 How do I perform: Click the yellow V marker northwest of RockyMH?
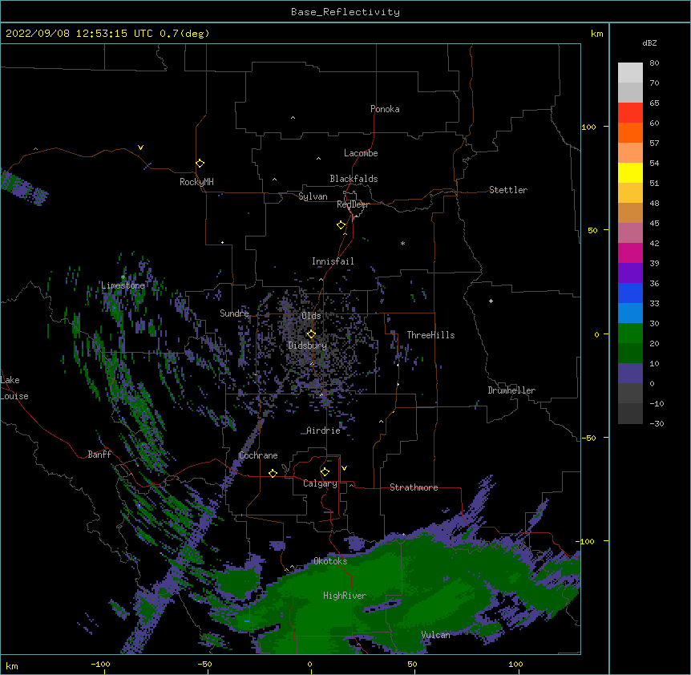[140, 148]
